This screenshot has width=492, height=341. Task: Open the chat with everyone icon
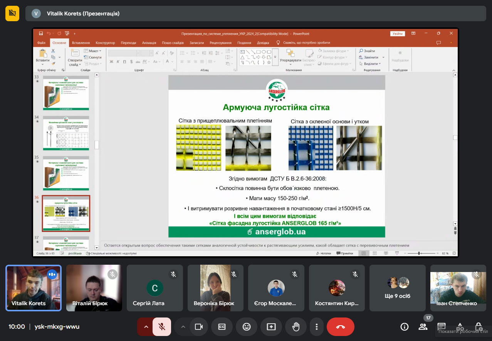pyautogui.click(x=442, y=327)
